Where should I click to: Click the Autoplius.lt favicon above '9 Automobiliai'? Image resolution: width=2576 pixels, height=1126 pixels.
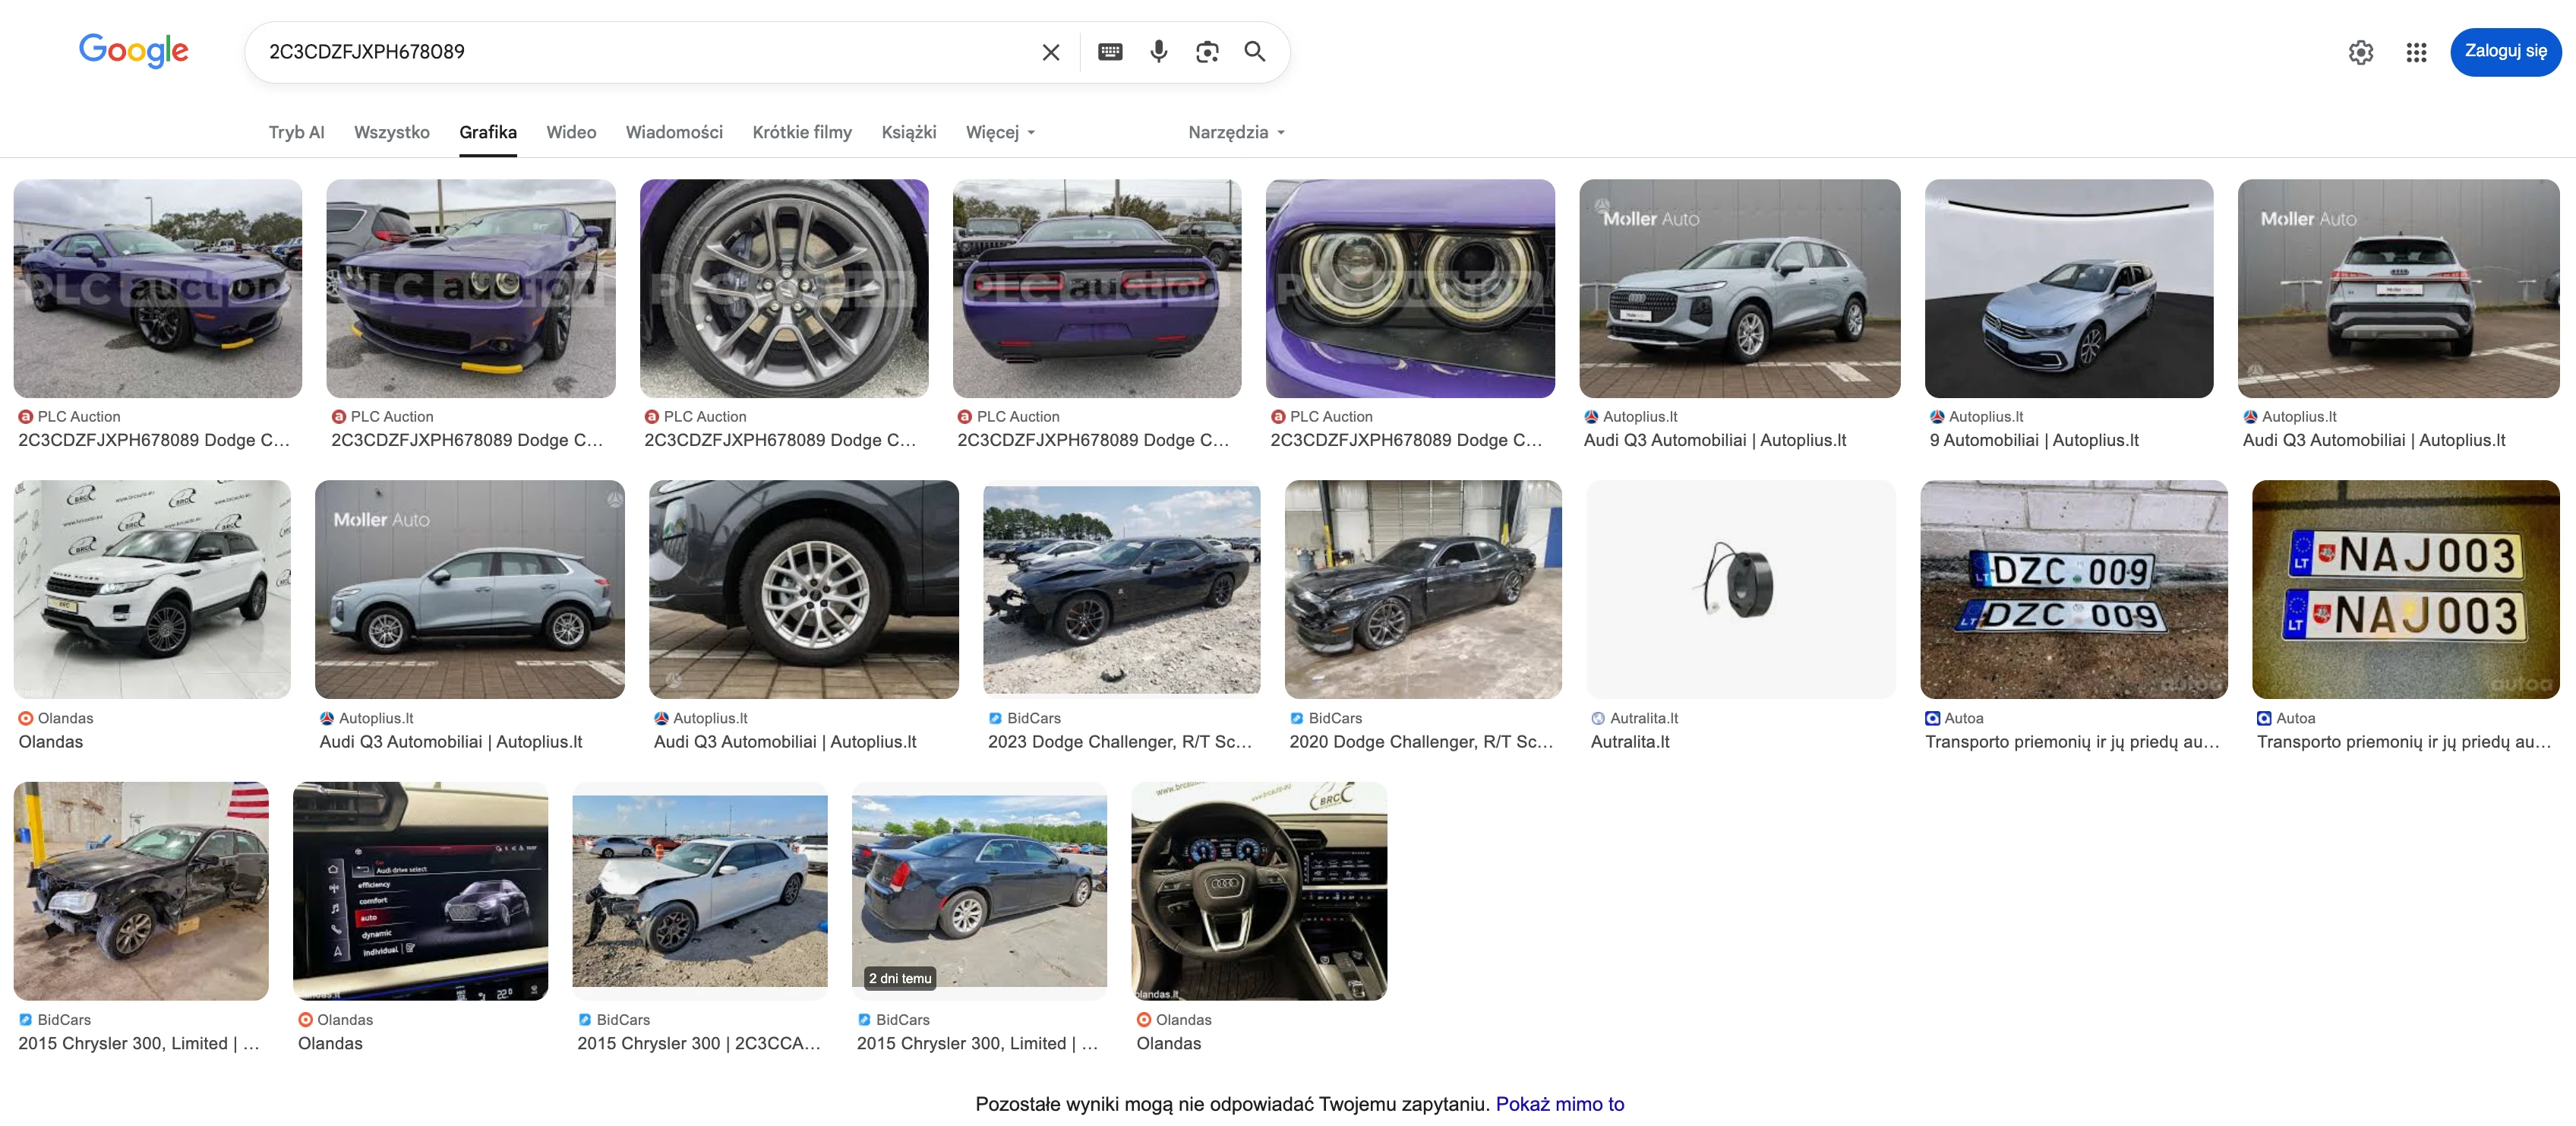click(1936, 416)
